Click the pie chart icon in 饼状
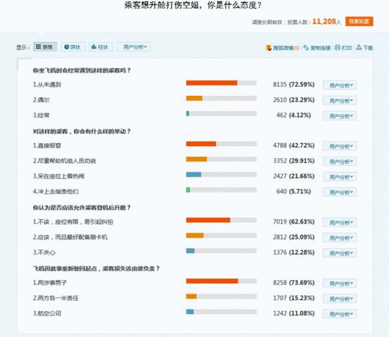The height and width of the screenshot is (337, 389). 67,47
